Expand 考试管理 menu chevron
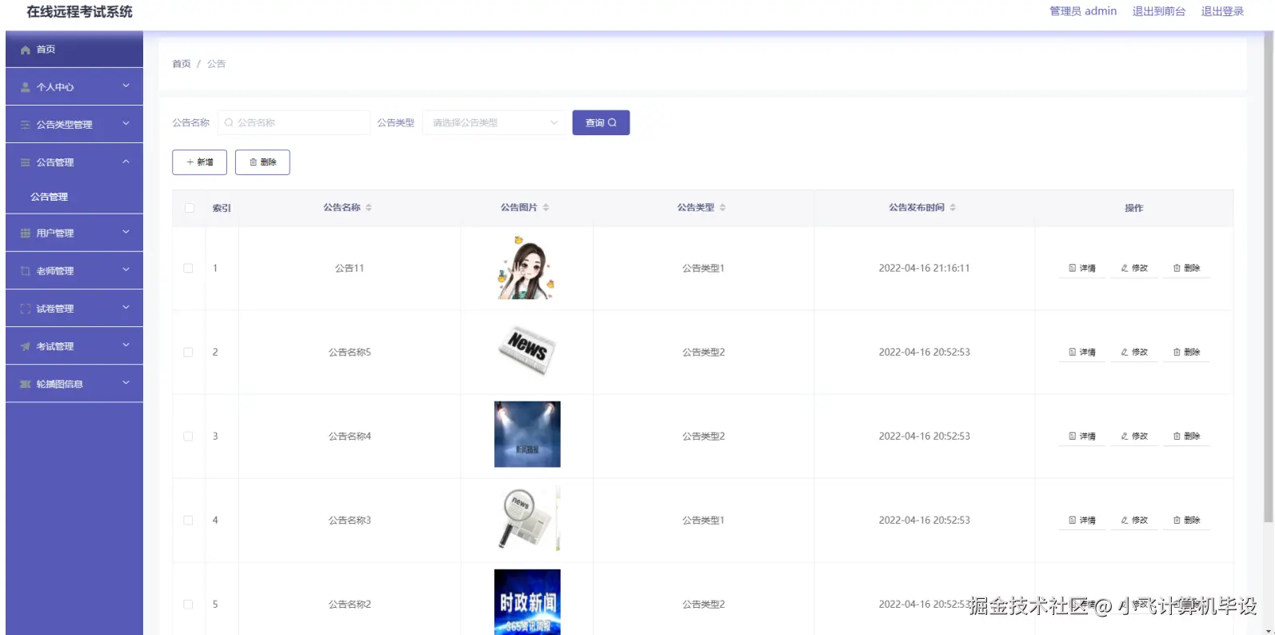 tap(126, 345)
